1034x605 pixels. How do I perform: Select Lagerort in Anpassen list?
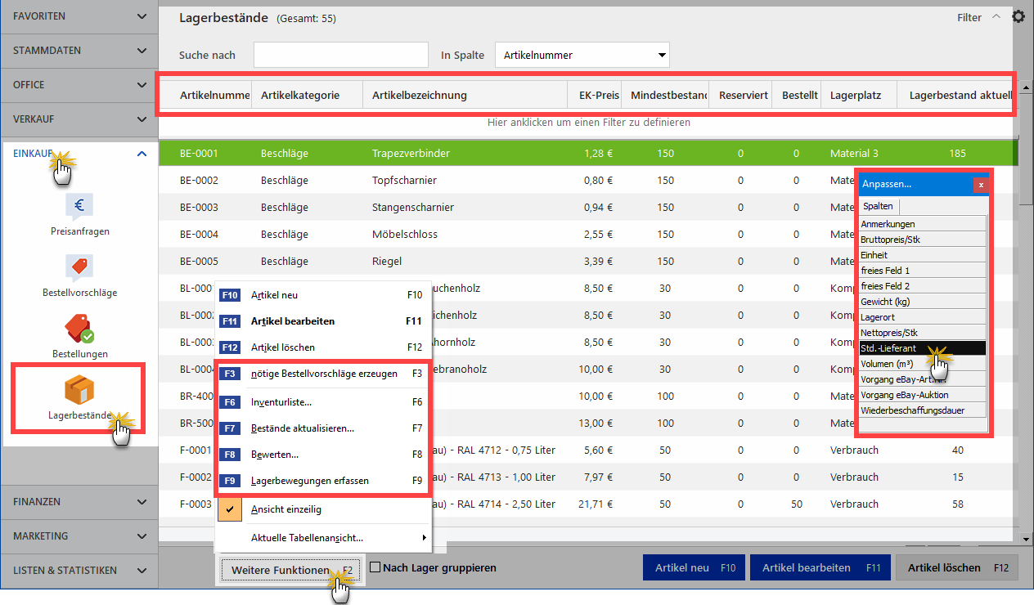[x=923, y=317]
